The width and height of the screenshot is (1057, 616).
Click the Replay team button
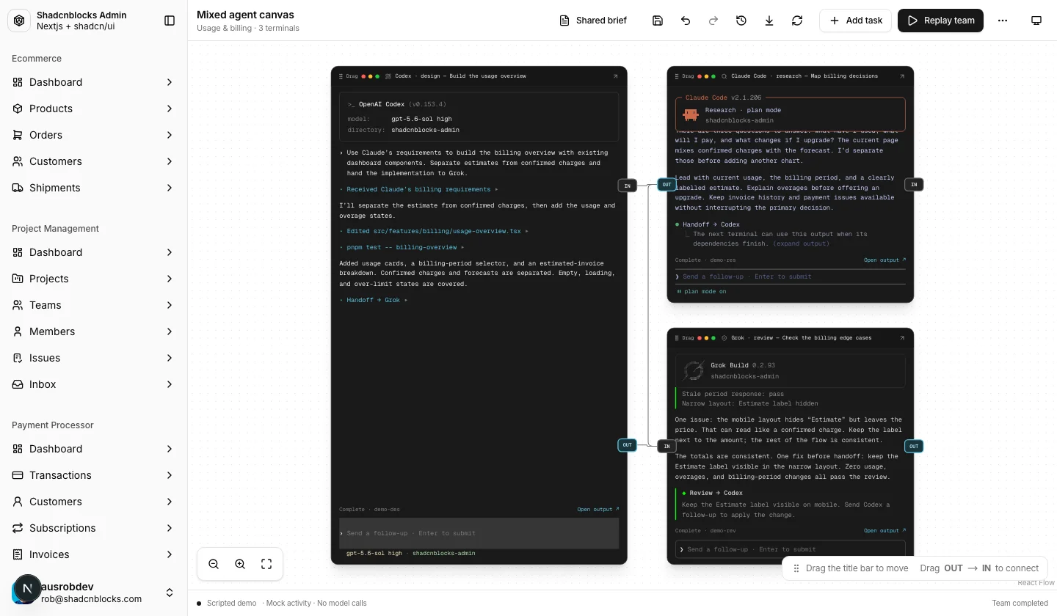pos(940,21)
